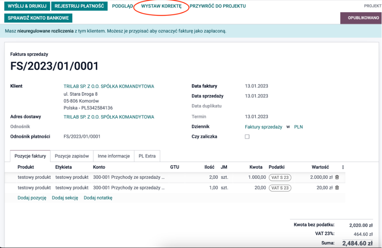Click Sprawdź Konto Bankowe button
Viewport: 382px width, 248px height.
tap(38, 18)
